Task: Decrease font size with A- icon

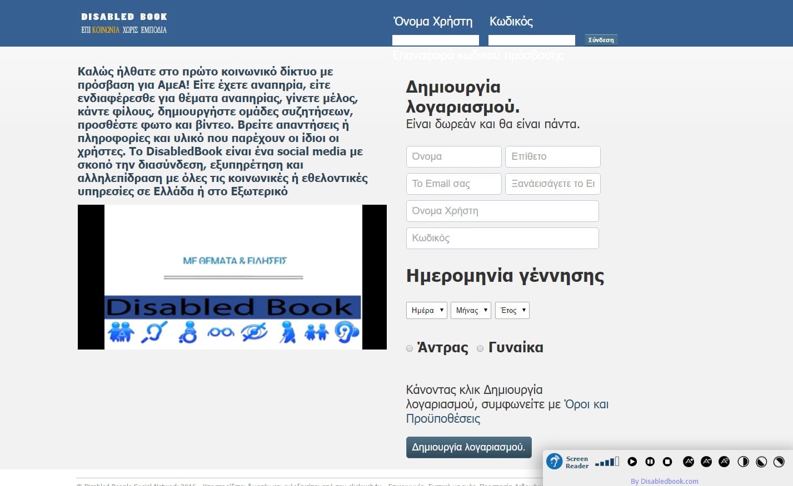Action: [x=706, y=462]
